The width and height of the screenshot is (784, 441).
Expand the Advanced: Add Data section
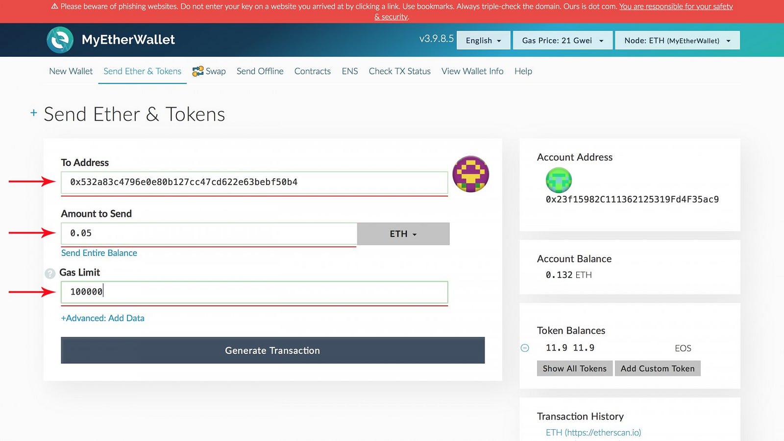click(x=103, y=318)
